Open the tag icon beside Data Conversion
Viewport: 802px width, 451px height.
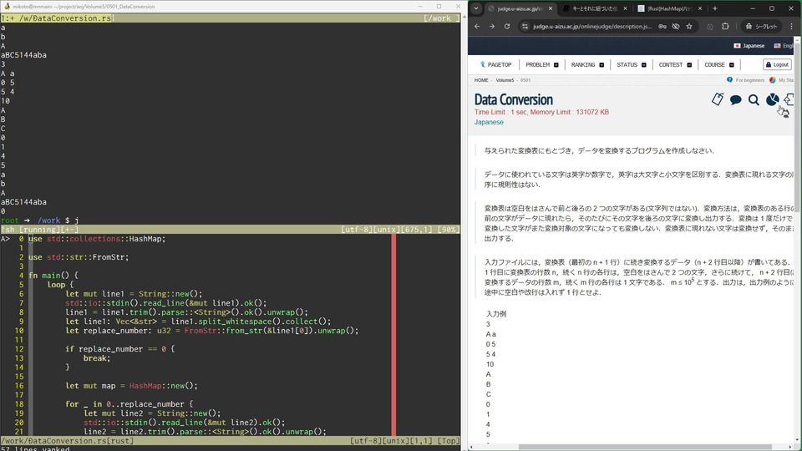pos(718,99)
